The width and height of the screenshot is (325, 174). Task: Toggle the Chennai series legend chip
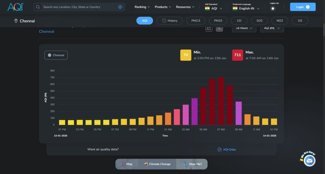(56, 55)
